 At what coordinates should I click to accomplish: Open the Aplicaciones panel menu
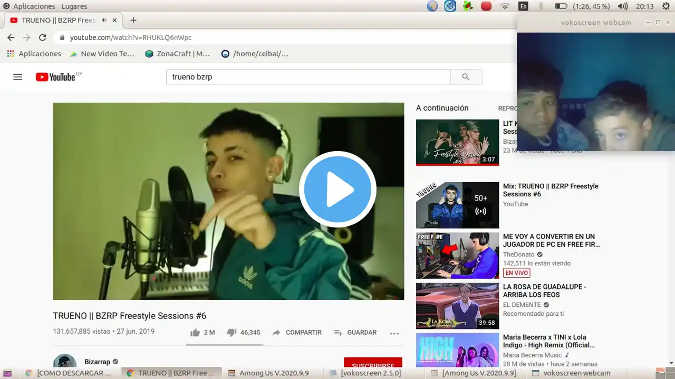click(x=34, y=6)
